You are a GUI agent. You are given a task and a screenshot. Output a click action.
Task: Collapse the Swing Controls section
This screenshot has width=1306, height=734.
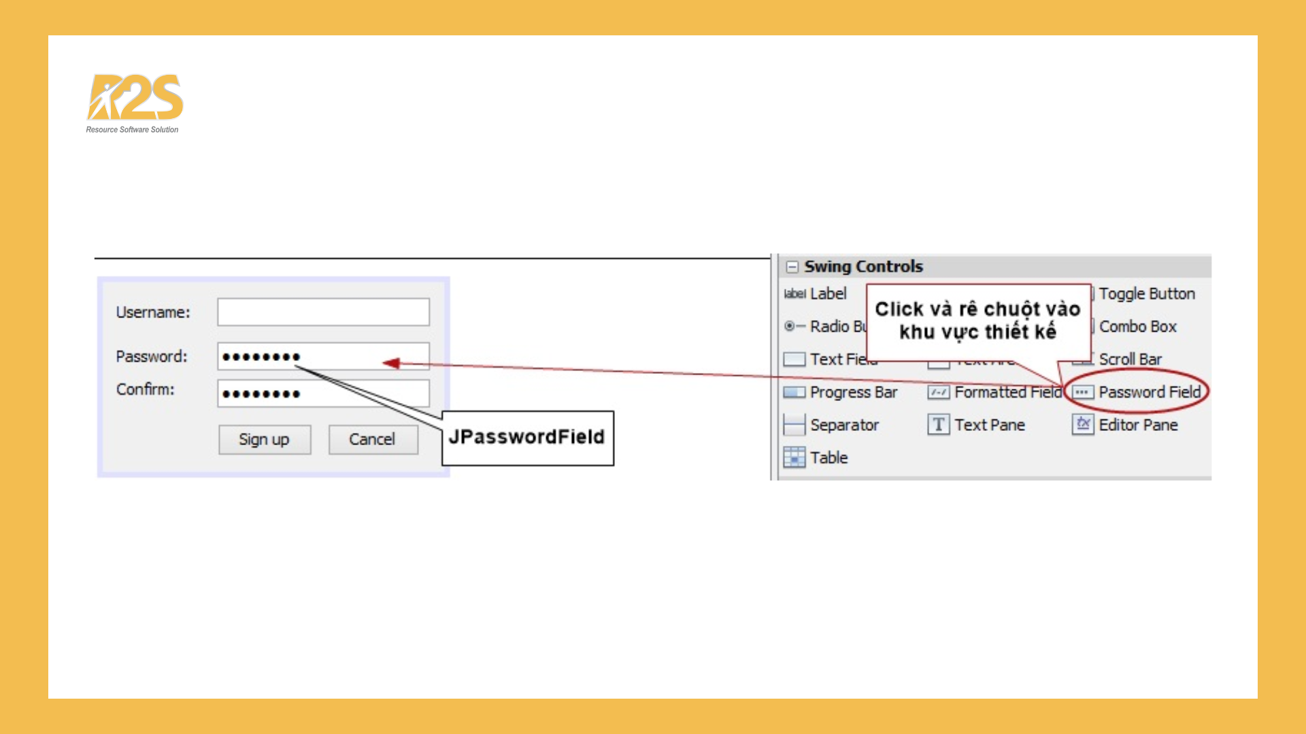coord(792,266)
